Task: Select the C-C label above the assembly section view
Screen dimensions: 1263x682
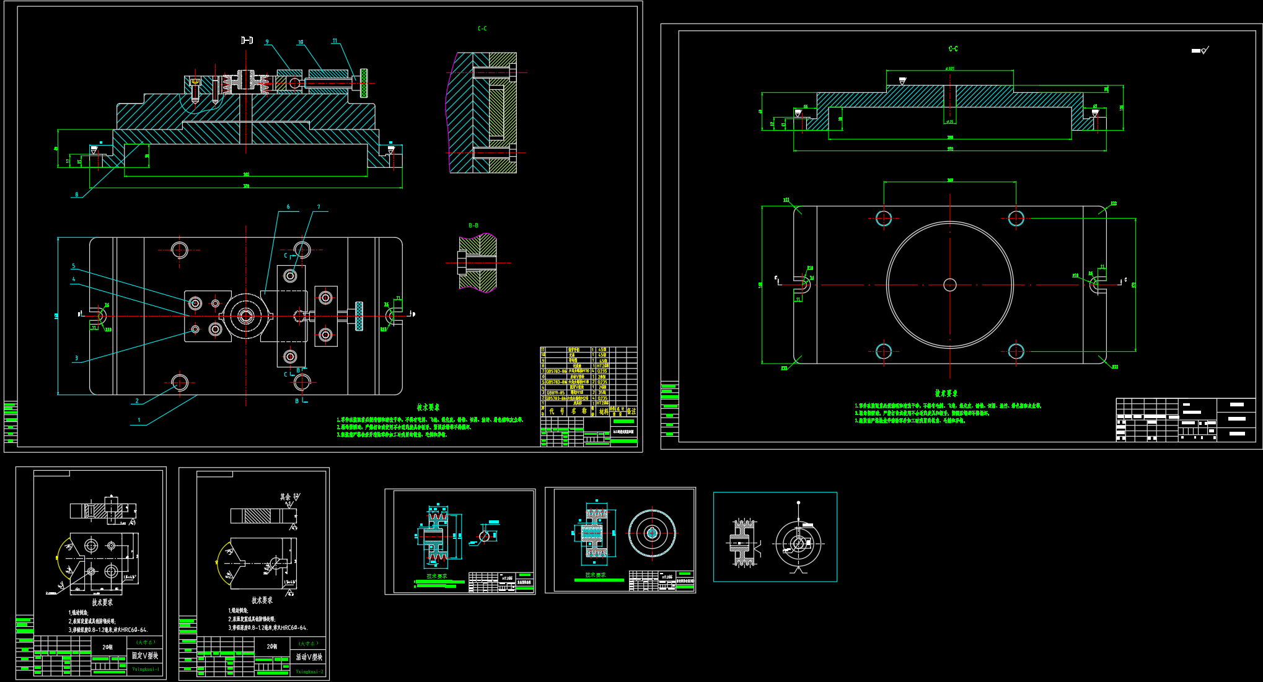Action: (482, 28)
